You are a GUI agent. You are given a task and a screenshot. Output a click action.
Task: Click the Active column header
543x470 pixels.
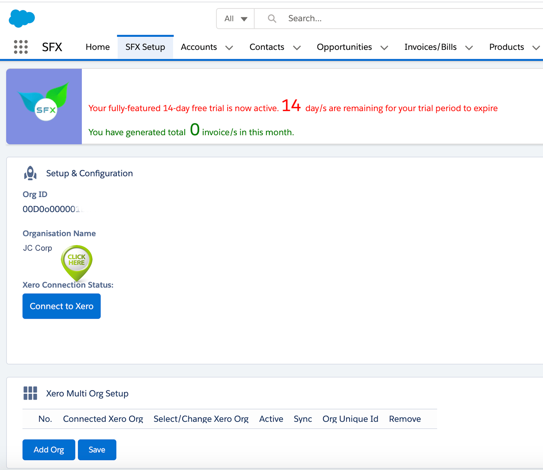(271, 419)
